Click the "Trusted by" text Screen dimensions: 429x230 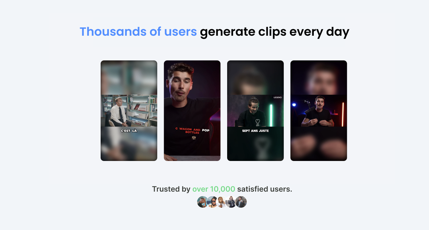171,189
